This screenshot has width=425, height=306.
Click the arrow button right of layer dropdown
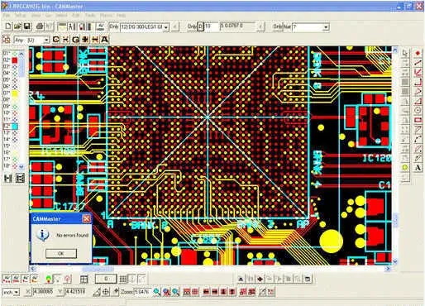[174, 27]
